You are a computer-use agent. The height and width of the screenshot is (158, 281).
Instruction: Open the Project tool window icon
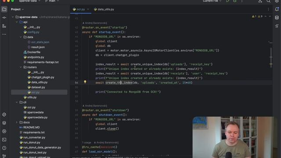coord(4,9)
